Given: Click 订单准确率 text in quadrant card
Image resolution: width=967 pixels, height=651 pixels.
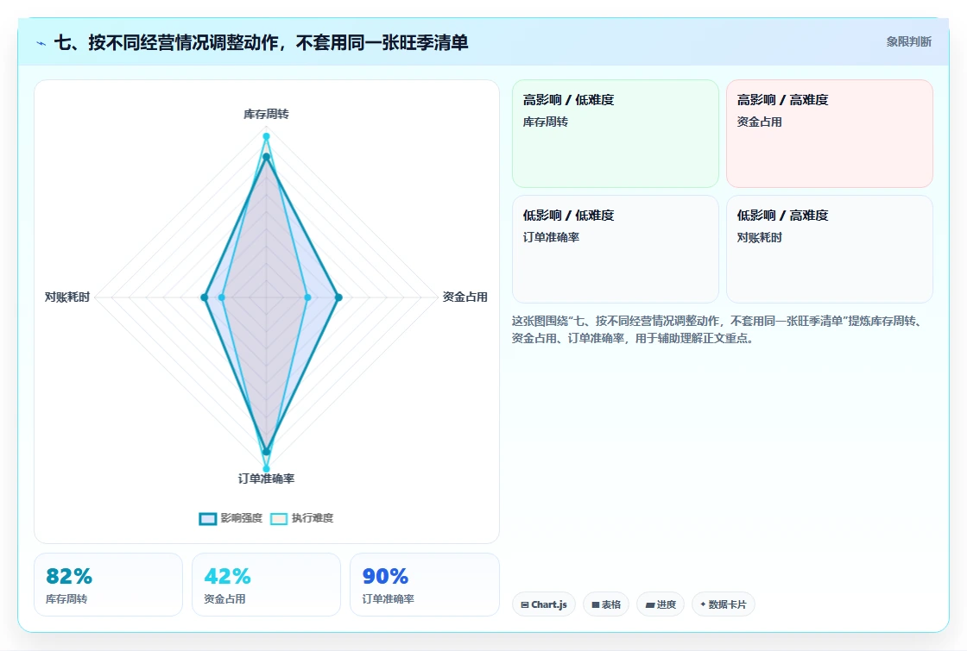Looking at the screenshot, I should click(x=551, y=237).
